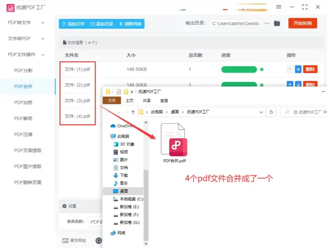Click the fullscreen icon in title bar
The height and width of the screenshot is (248, 327).
[305, 7]
